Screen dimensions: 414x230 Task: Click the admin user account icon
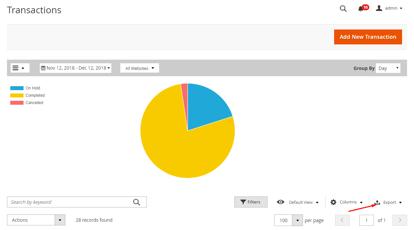[x=379, y=8]
